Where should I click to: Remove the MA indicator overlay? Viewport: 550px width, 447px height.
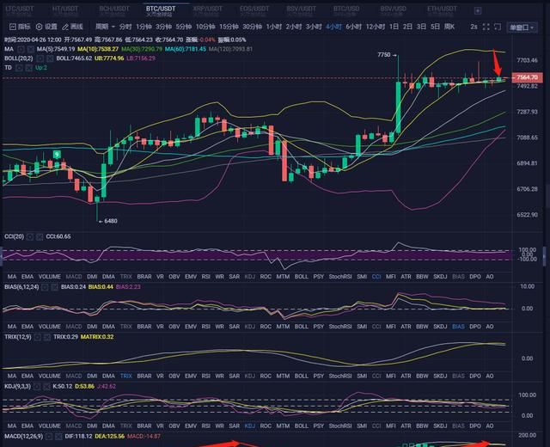[31, 49]
